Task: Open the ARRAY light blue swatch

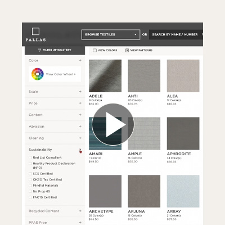Action: pyautogui.click(x=183, y=191)
